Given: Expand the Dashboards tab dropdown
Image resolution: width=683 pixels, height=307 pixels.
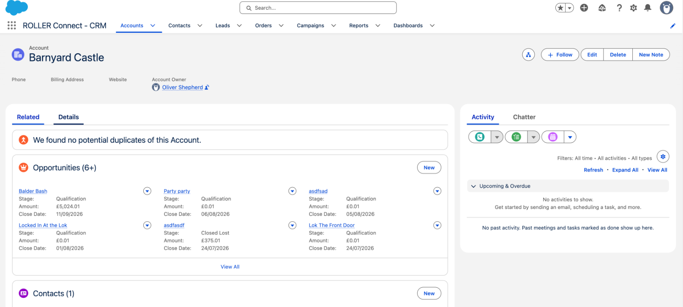Looking at the screenshot, I should tap(432, 26).
